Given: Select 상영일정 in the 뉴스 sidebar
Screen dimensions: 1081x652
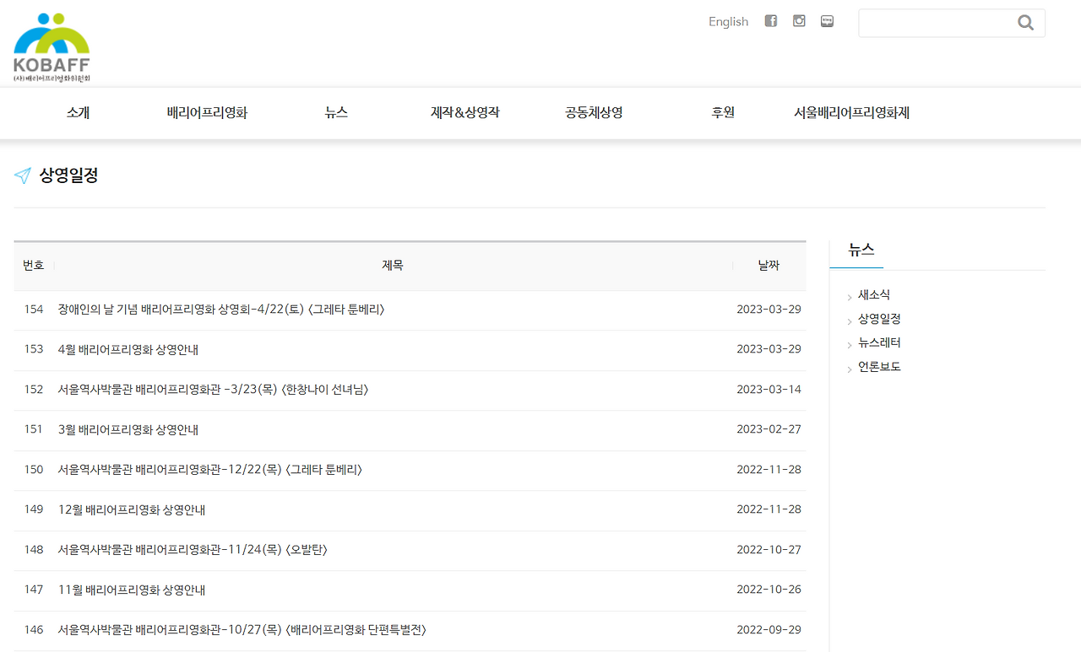Looking at the screenshot, I should coord(877,319).
